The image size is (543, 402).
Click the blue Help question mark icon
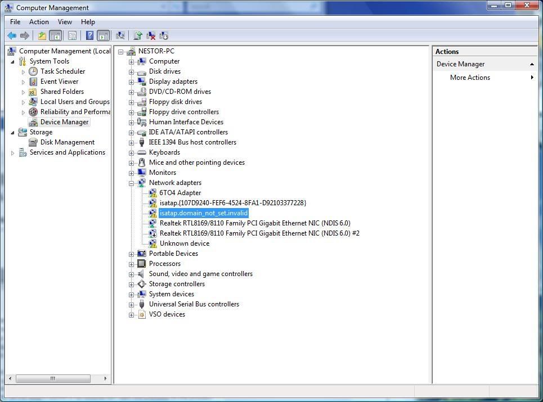[89, 35]
